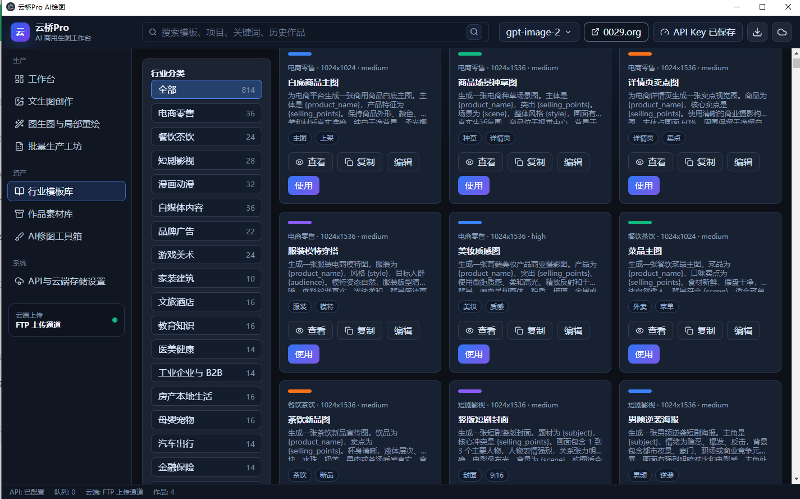Click the search magnifier button in search bar

(x=474, y=32)
